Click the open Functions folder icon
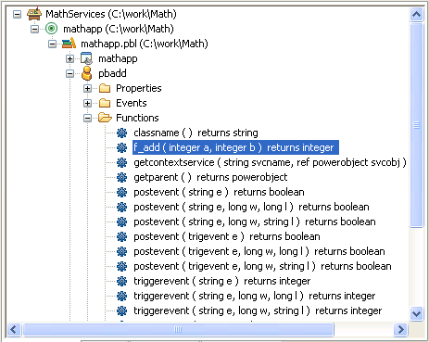The height and width of the screenshot is (342, 429). click(x=105, y=118)
